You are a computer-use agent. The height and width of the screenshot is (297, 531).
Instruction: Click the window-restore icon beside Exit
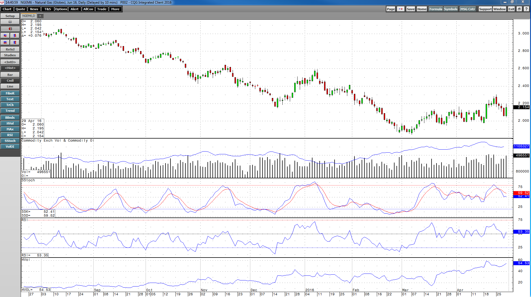519,9
